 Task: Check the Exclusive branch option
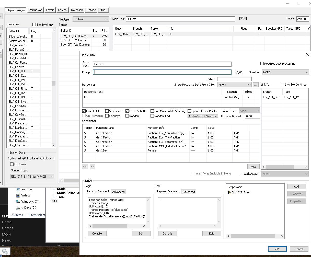(x=12, y=164)
